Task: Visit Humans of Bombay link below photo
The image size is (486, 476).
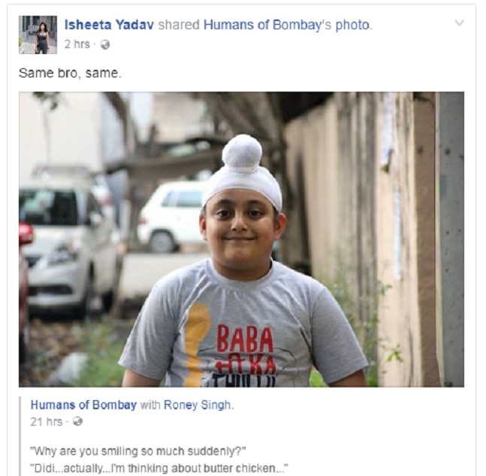Action: pyautogui.click(x=83, y=405)
